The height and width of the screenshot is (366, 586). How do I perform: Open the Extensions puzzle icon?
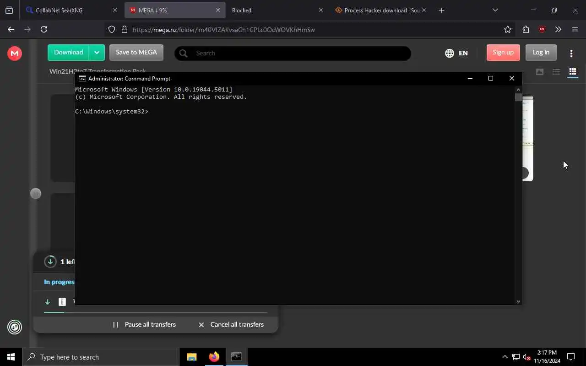[x=526, y=29]
